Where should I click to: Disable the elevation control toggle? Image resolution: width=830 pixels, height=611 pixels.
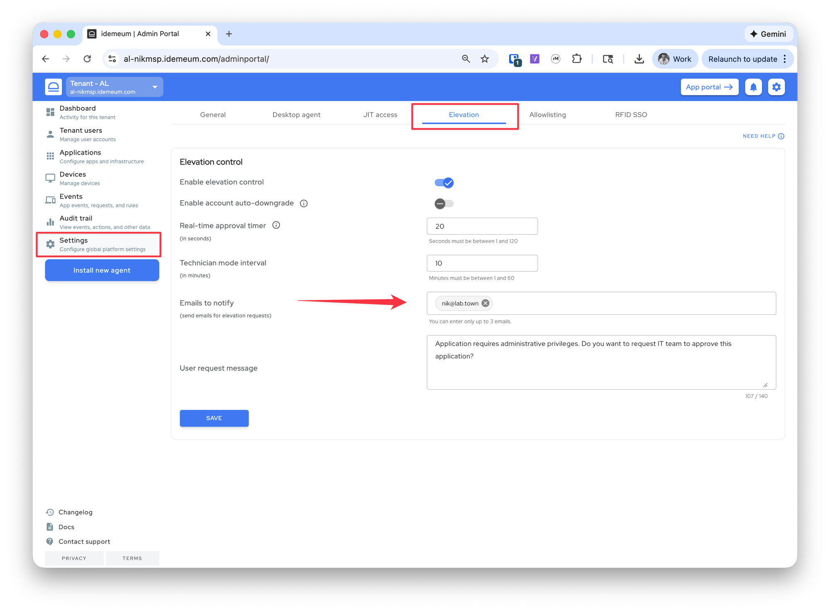(x=444, y=183)
